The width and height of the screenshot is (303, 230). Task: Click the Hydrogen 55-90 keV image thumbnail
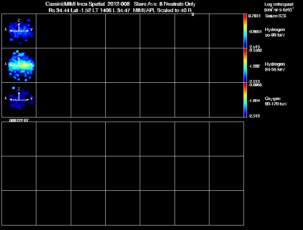pos(19,31)
